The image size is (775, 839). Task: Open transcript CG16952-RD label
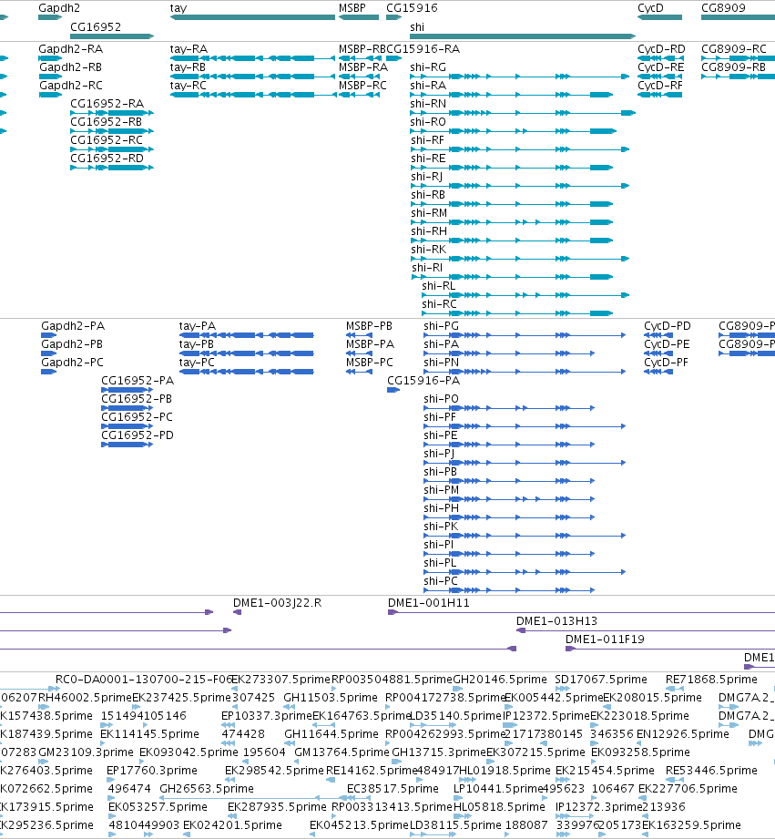[x=107, y=158]
